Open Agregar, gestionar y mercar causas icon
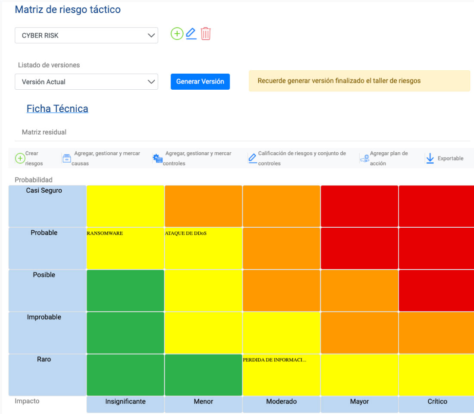Image resolution: width=474 pixels, height=414 pixels. pos(66,158)
